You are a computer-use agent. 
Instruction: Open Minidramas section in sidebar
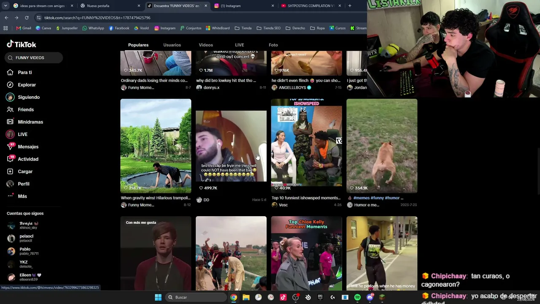tap(30, 122)
